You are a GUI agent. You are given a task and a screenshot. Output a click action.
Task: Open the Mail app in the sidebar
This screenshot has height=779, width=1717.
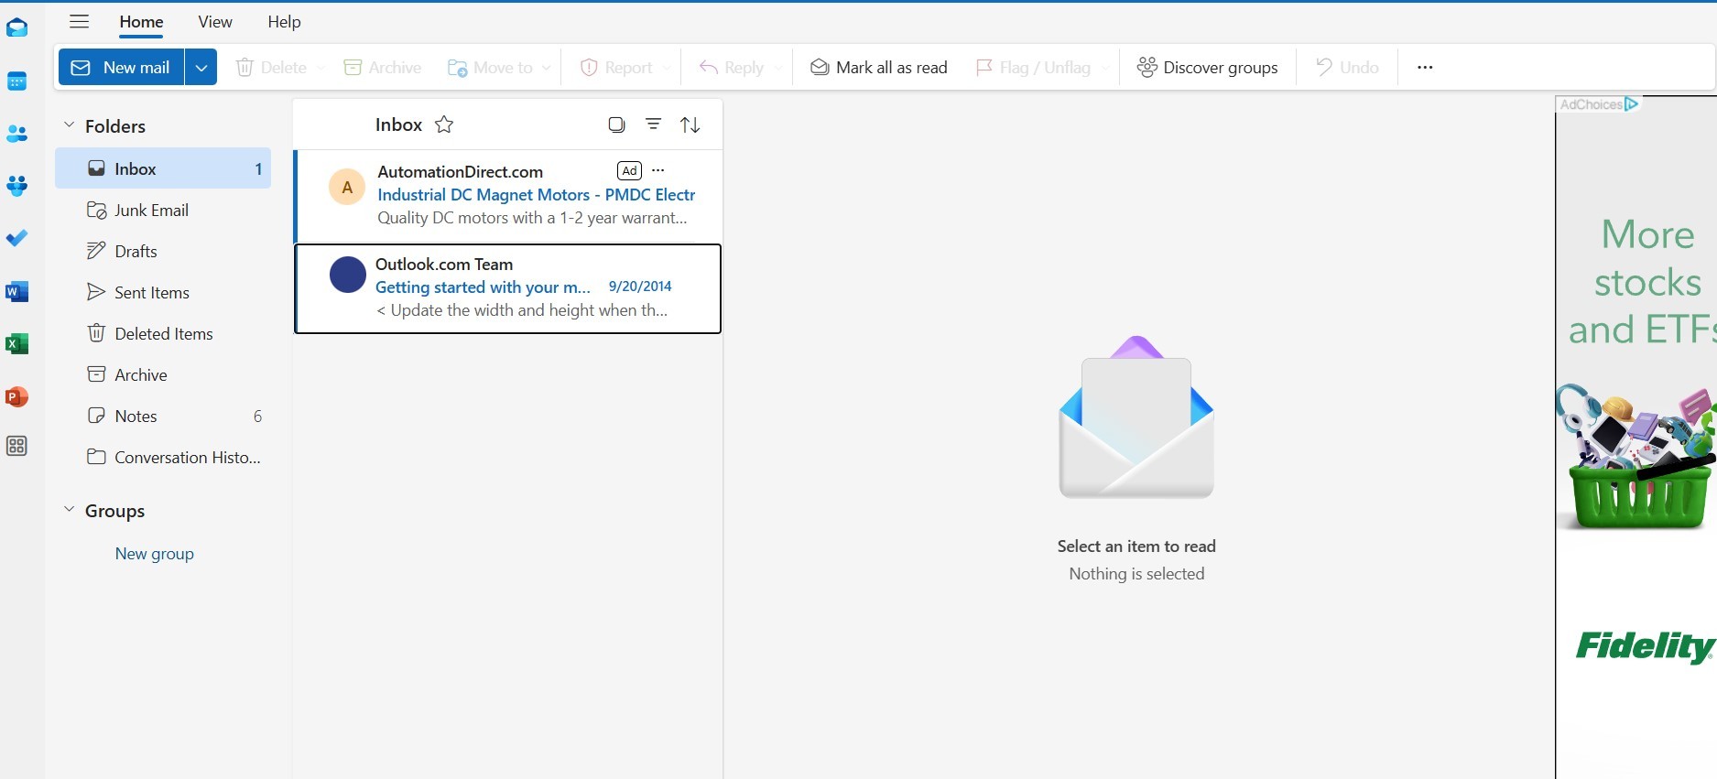(x=16, y=28)
